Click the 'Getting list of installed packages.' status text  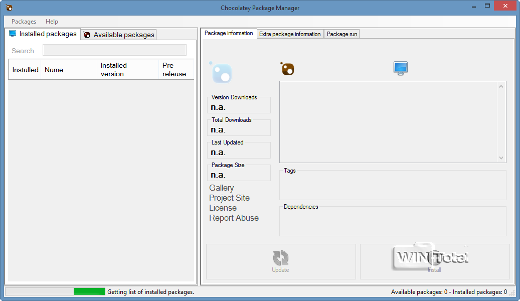(x=150, y=292)
